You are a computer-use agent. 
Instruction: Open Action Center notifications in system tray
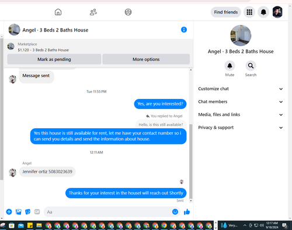285,226
